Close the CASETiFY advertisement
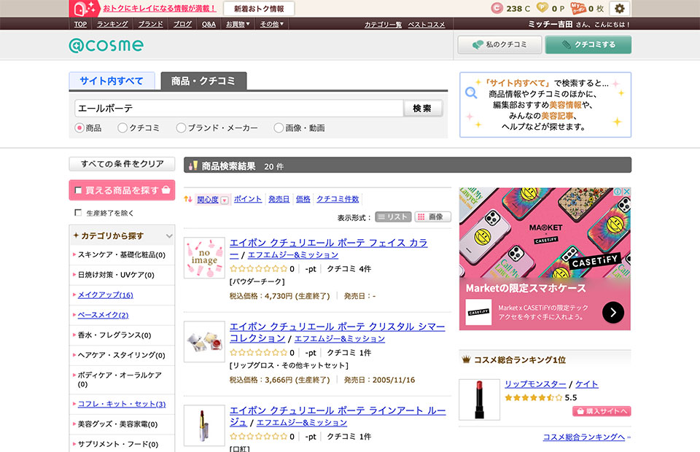The height and width of the screenshot is (452, 700). pos(626,192)
